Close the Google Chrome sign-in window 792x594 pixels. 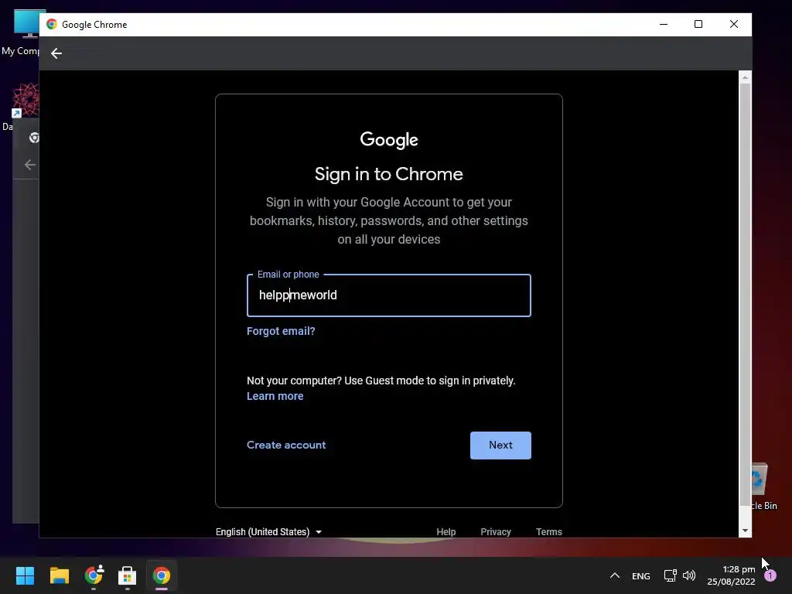coord(733,24)
